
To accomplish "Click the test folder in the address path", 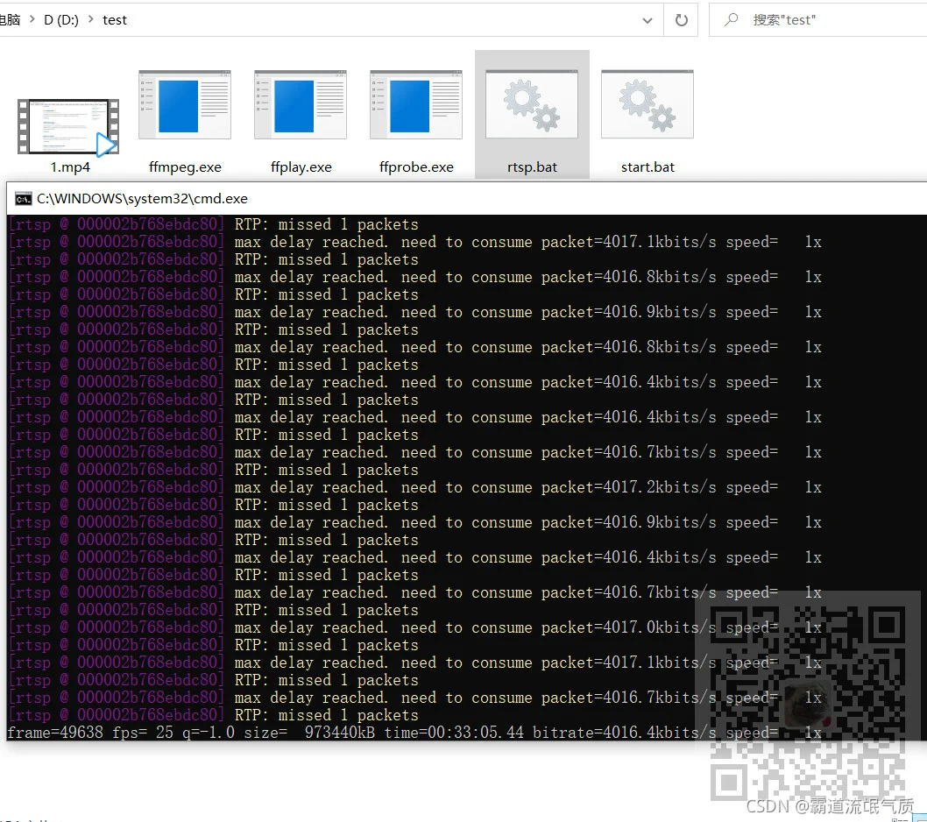I will (115, 20).
